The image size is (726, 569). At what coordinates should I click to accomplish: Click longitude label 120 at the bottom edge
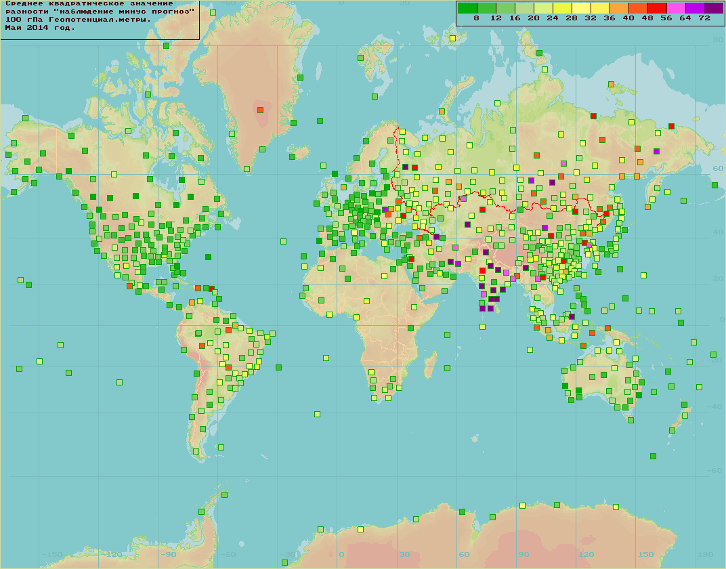(x=586, y=554)
